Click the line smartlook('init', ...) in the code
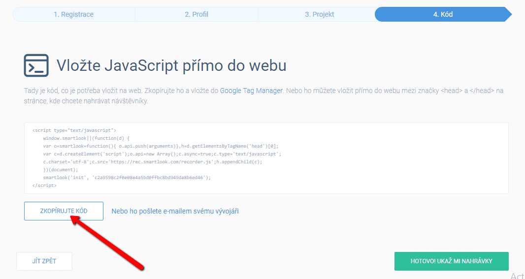This screenshot has height=279, width=525. click(x=127, y=178)
